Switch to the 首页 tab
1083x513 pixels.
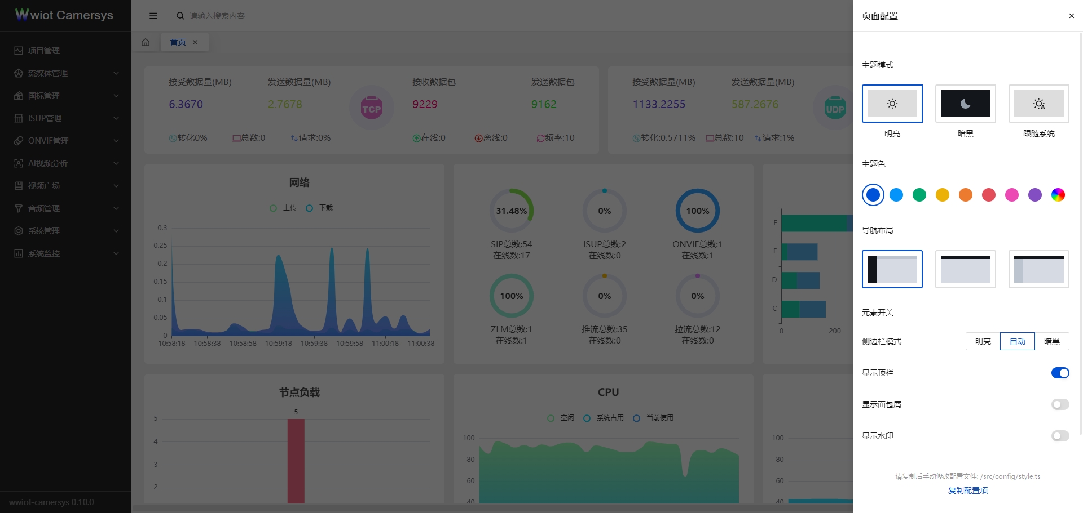coord(178,42)
